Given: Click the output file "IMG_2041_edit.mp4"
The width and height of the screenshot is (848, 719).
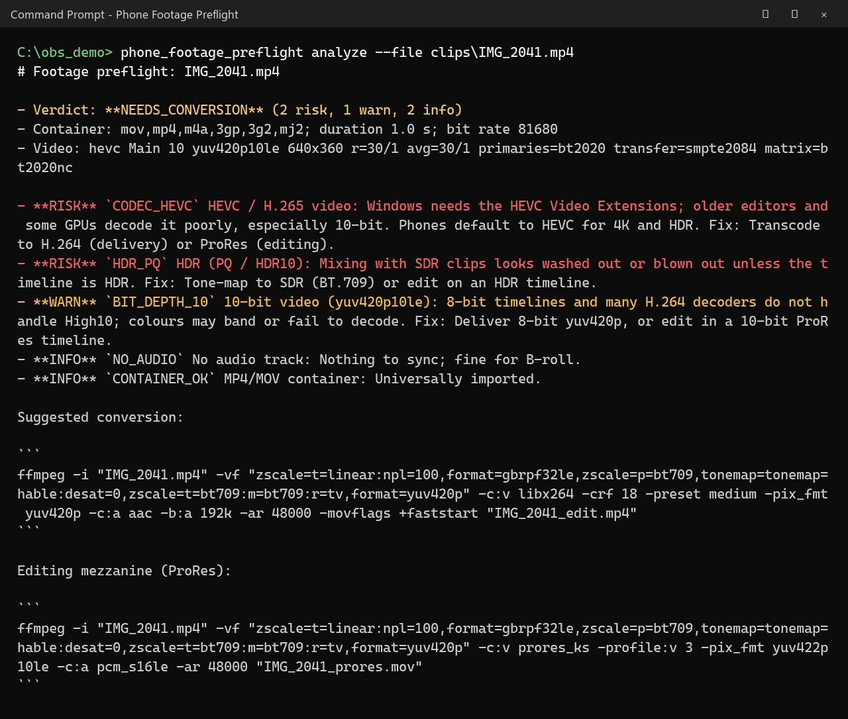Looking at the screenshot, I should (562, 513).
